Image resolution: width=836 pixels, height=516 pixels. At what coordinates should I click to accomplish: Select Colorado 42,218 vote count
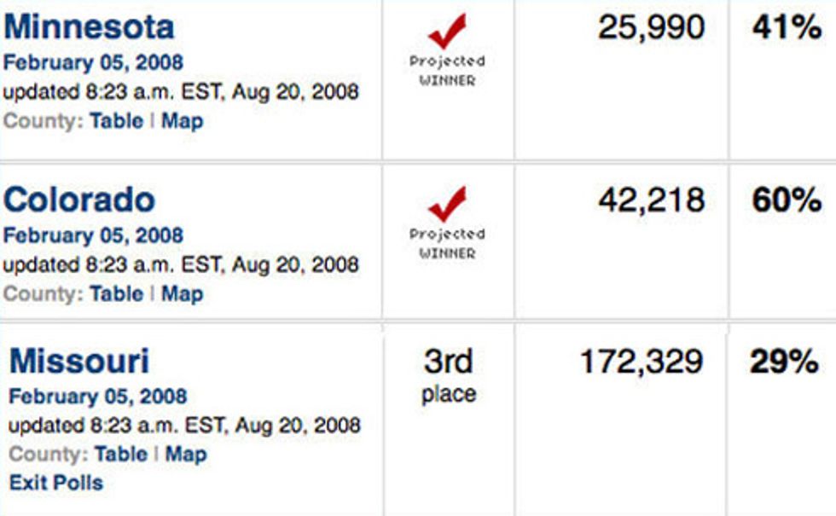click(x=652, y=200)
